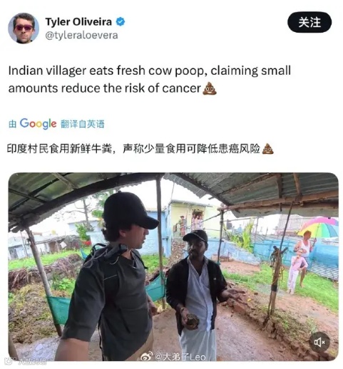Click the eye icon in the Weibo watermark
This screenshot has height=369, width=343.
145,357
